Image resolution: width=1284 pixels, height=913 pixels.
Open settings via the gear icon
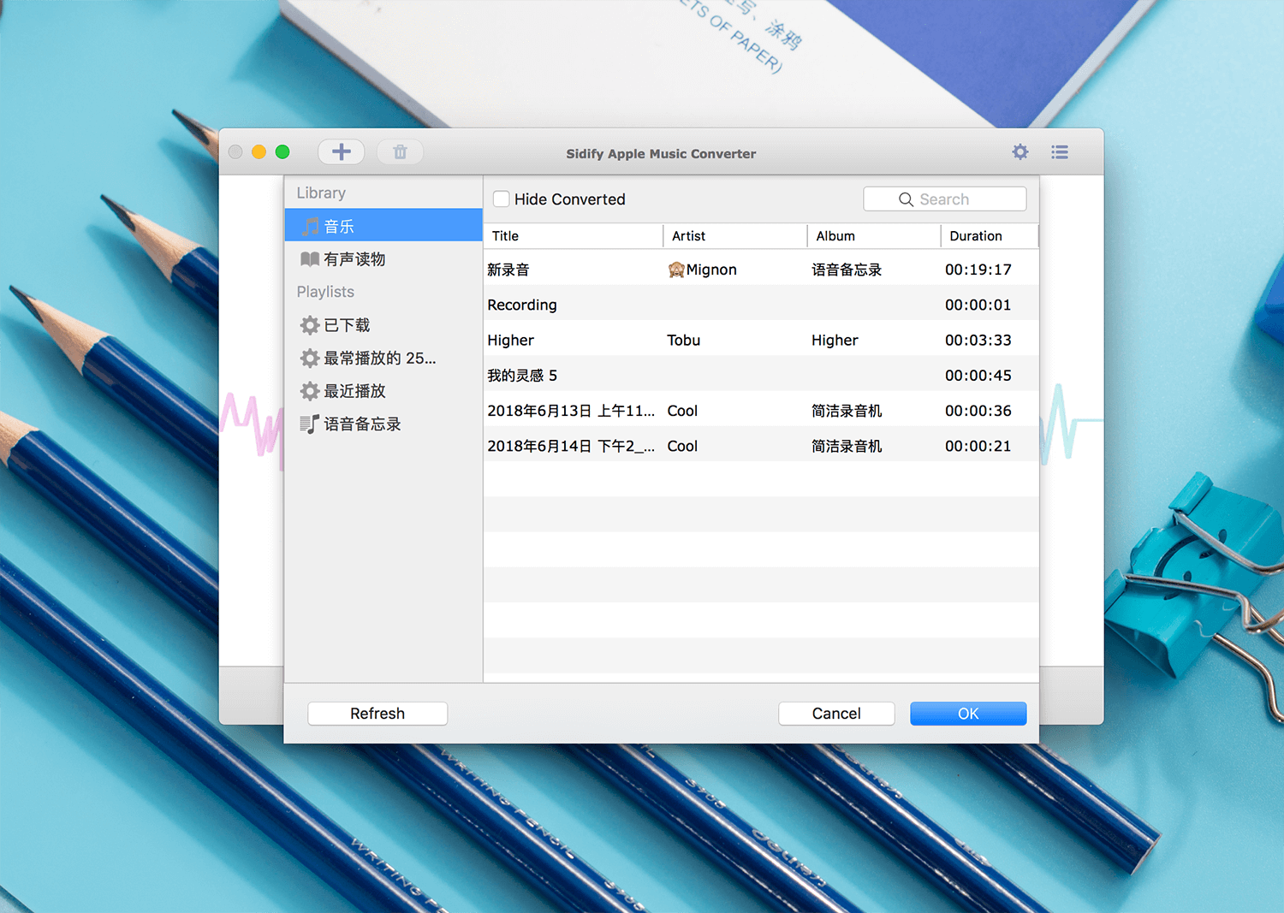click(x=1020, y=152)
